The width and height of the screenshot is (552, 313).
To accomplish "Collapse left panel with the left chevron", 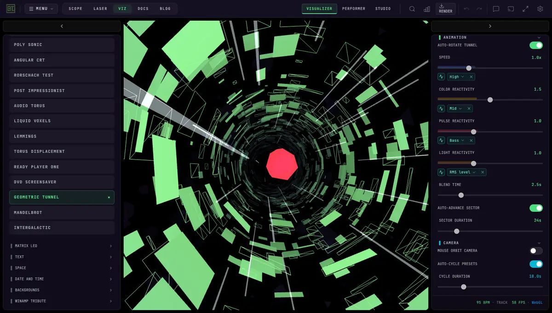I will [62, 26].
